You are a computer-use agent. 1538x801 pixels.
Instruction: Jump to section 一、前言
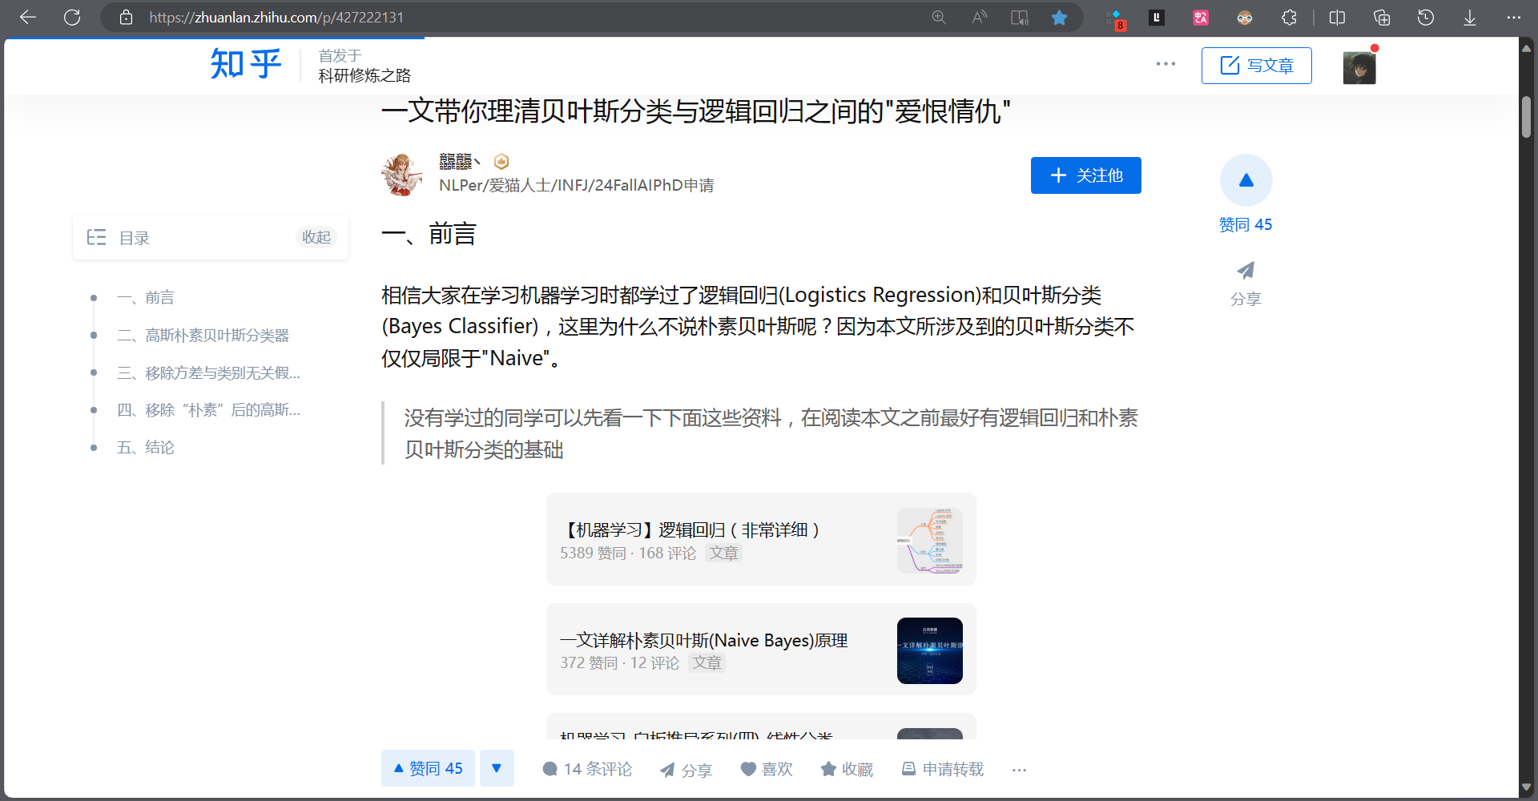(x=145, y=298)
